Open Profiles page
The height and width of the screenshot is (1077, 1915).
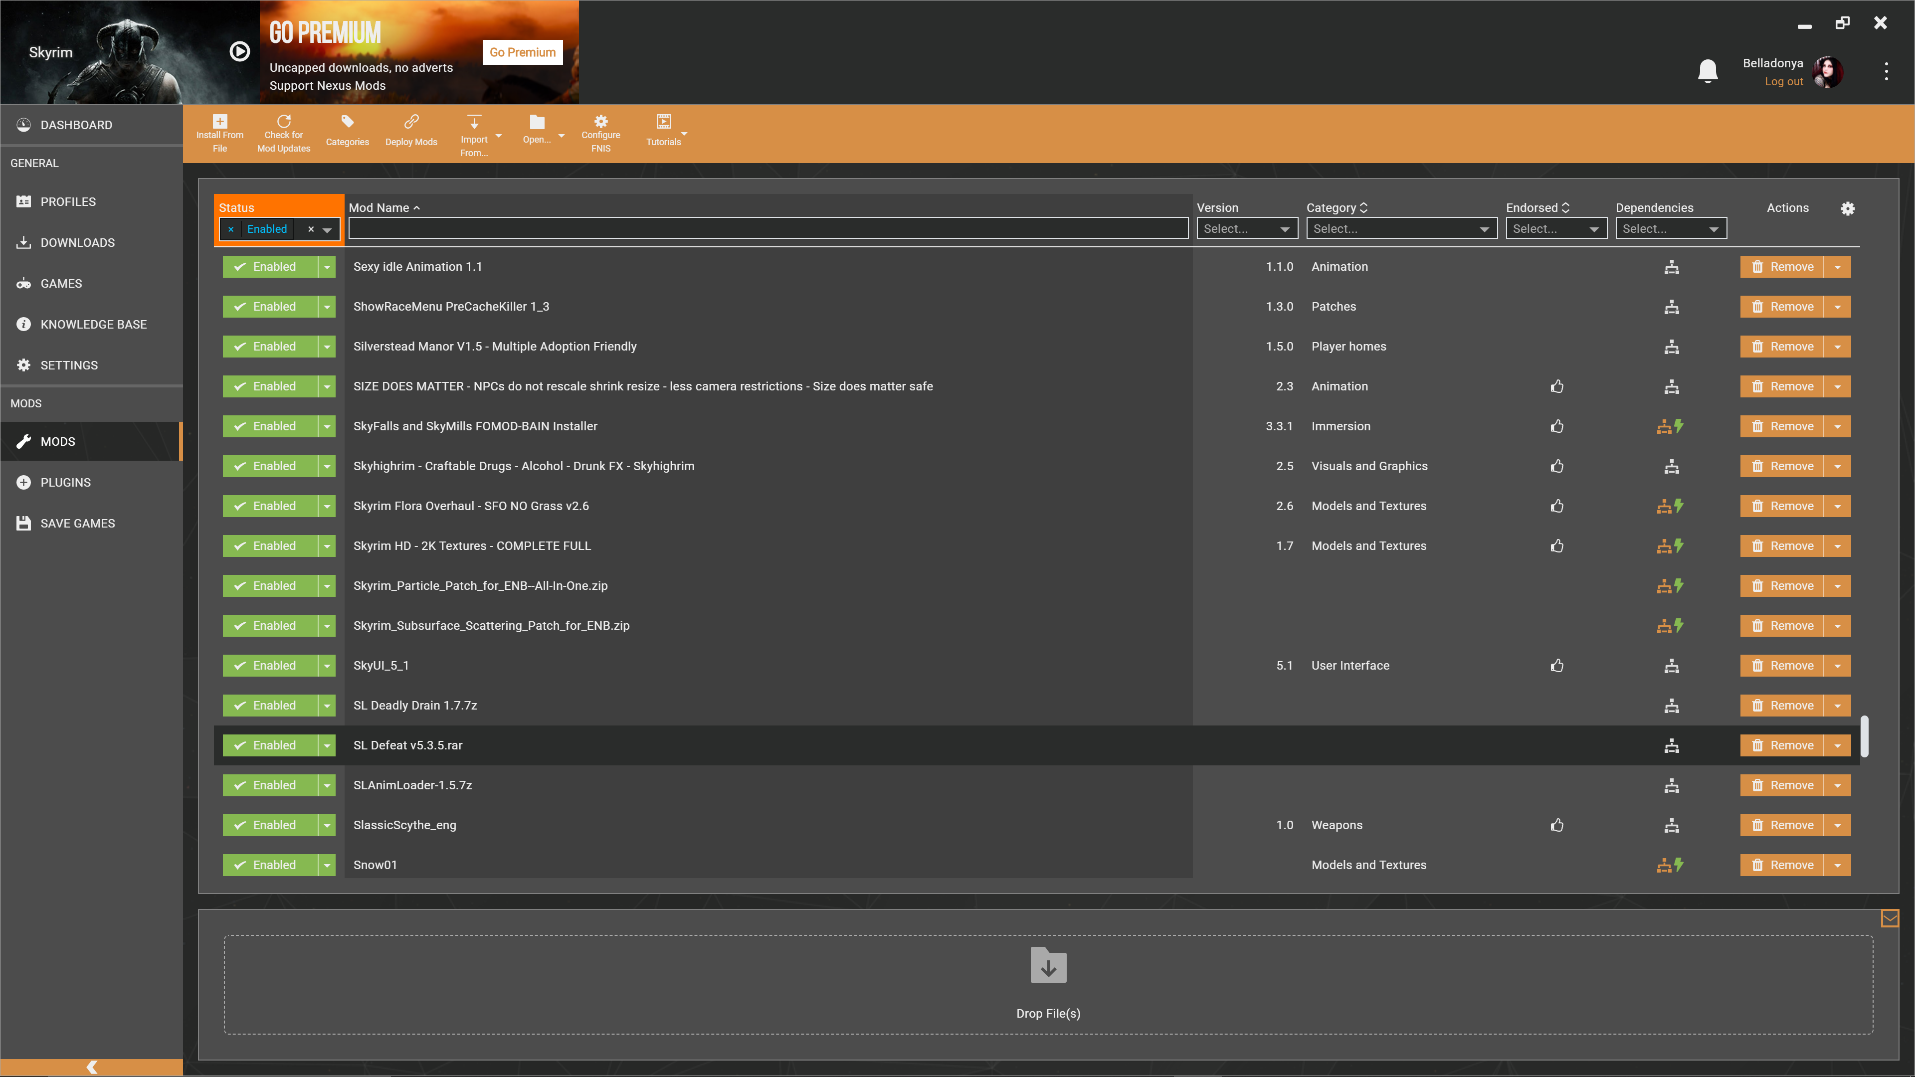(x=91, y=201)
